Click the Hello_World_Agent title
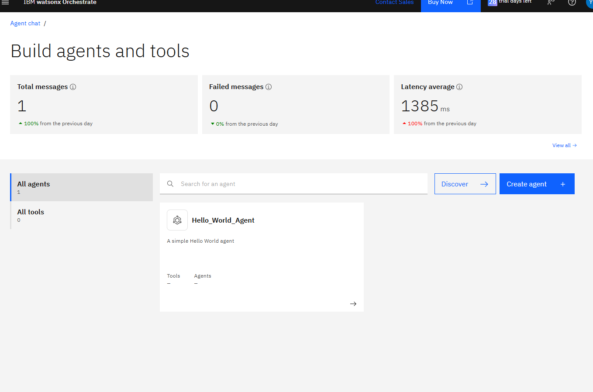This screenshot has height=392, width=593. pyautogui.click(x=223, y=220)
